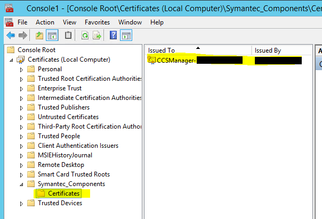Toggle the Show/Hide Console Tree icon
Viewport: 322px width, 219px height.
(52, 36)
